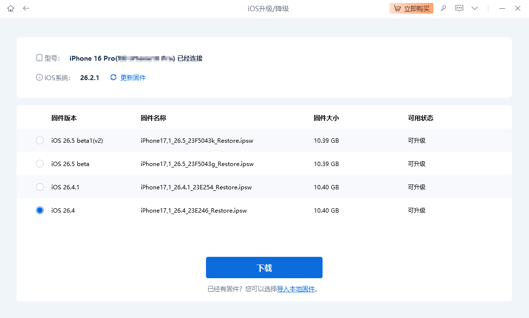Click the blue 下载 download button
This screenshot has width=529, height=318.
264,268
